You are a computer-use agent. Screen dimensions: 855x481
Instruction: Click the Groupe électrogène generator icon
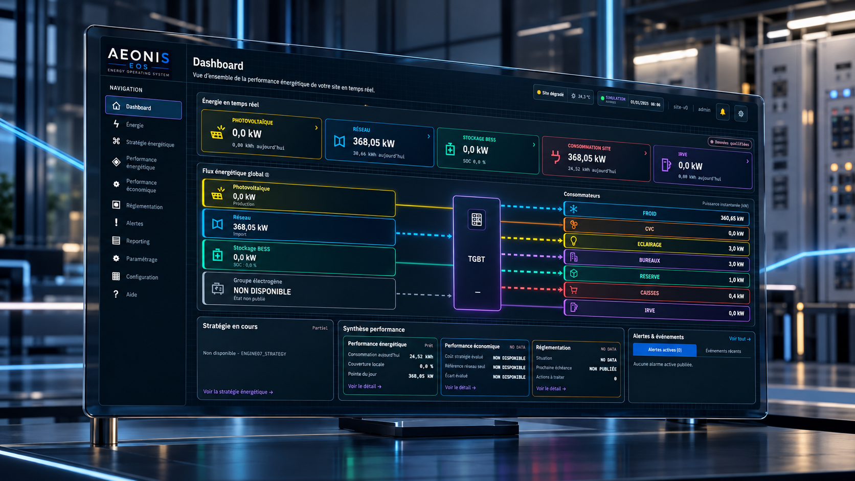point(218,289)
